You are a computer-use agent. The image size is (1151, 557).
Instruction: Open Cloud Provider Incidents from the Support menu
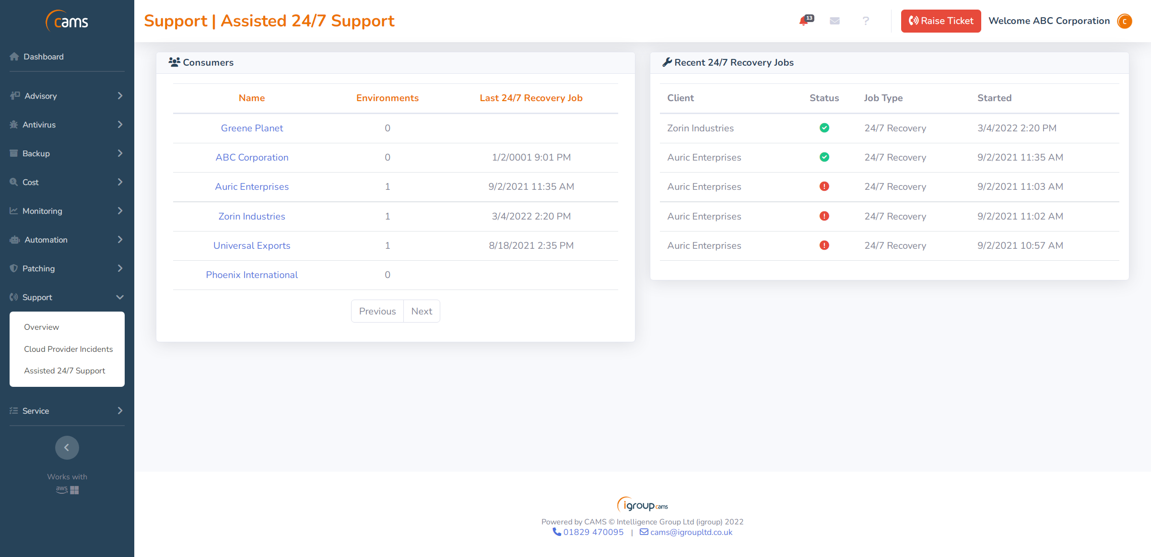tap(69, 349)
